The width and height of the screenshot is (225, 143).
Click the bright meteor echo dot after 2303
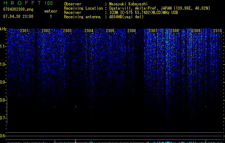tap(75, 107)
